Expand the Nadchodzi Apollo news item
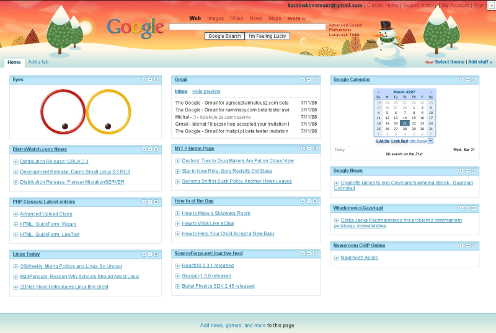The height and width of the screenshot is (333, 496). (336, 257)
